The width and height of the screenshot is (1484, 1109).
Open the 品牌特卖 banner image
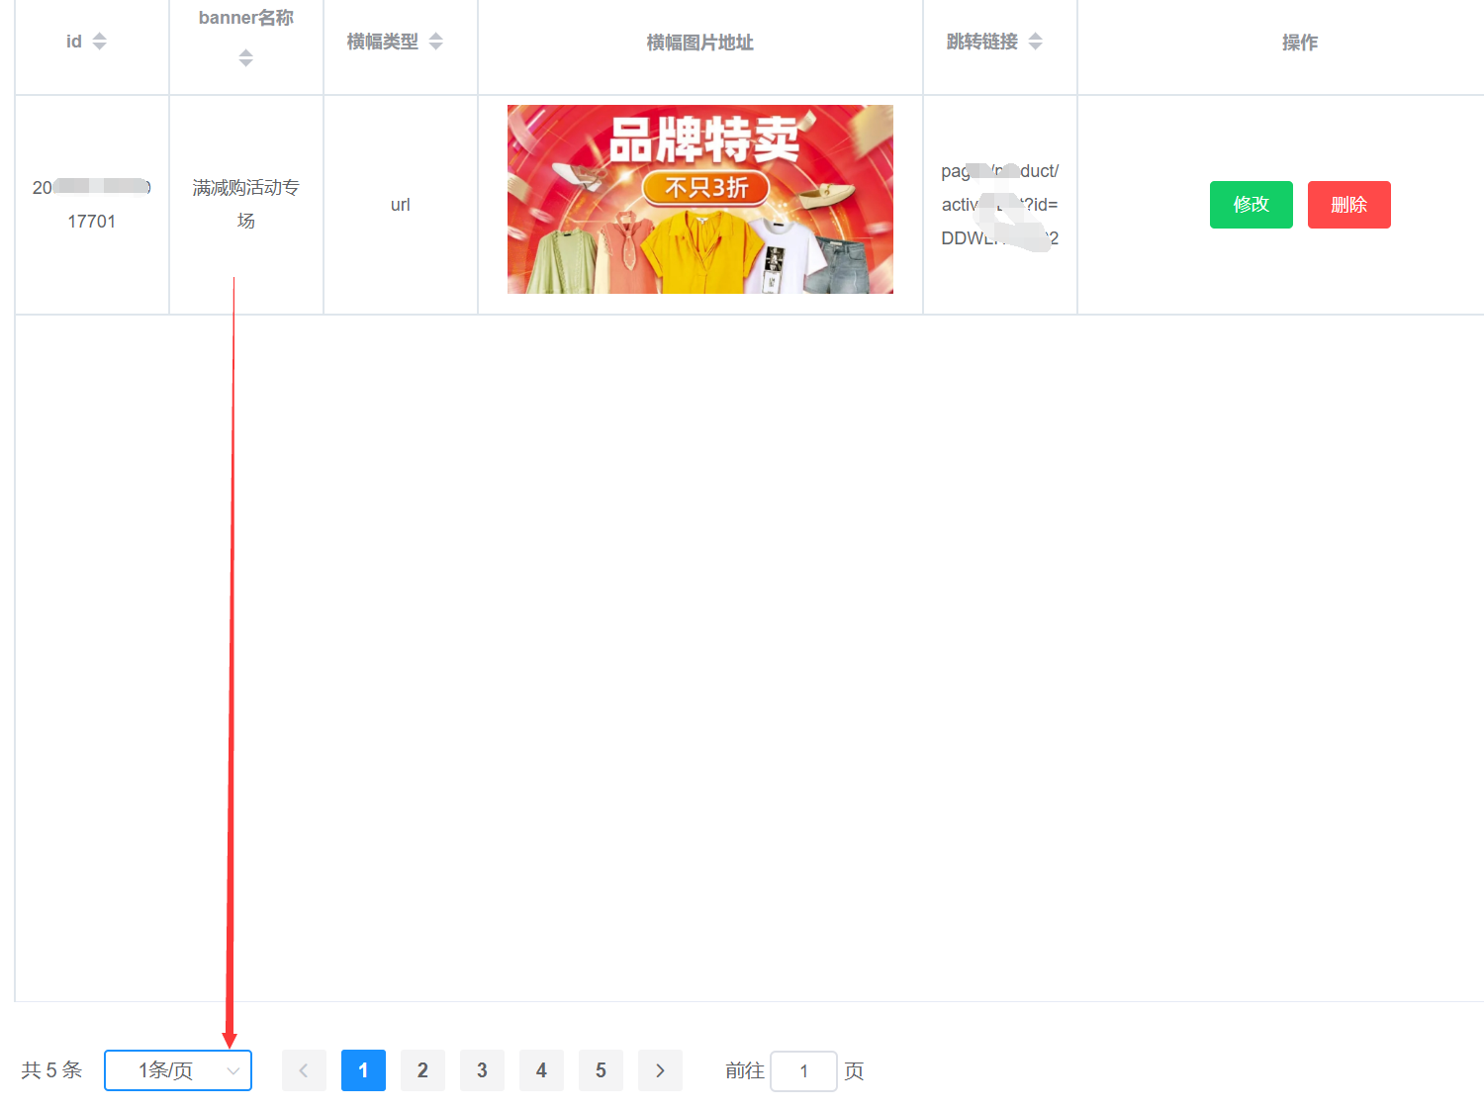[x=700, y=199]
